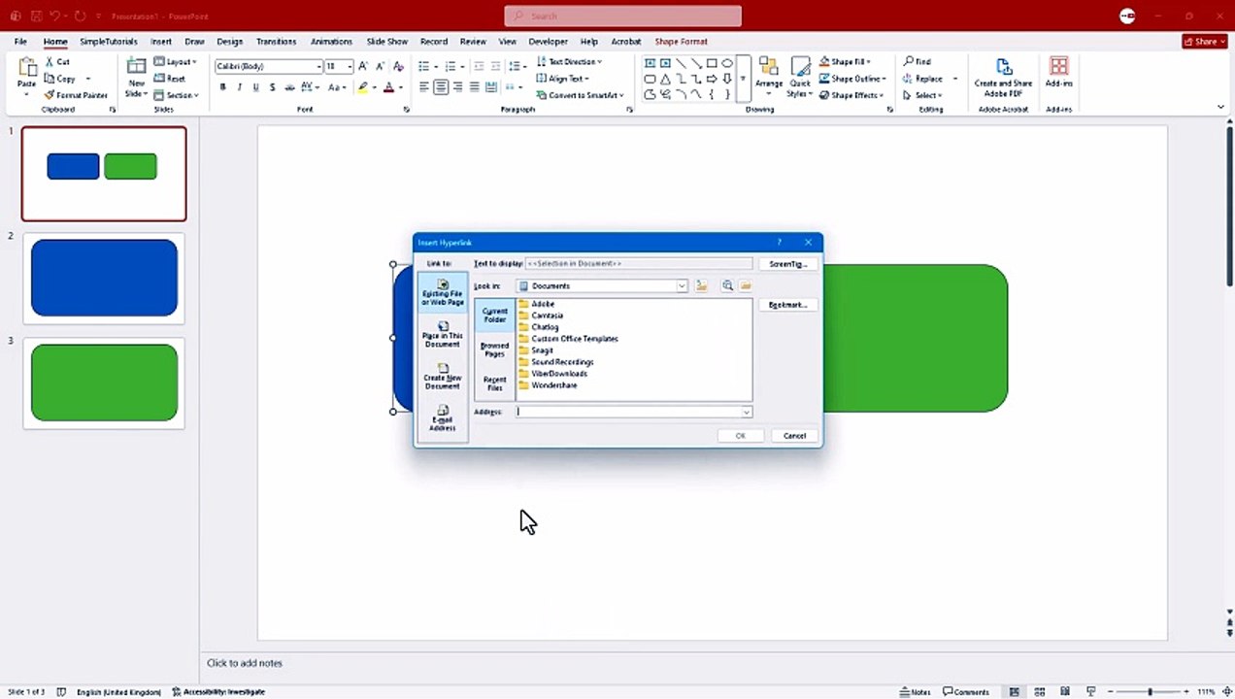
Task: Choose Place in This Document option
Action: pos(442,334)
